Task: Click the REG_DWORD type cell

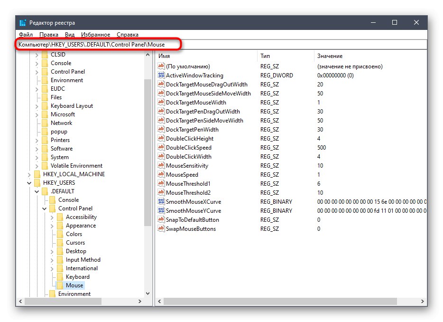Action: pyautogui.click(x=277, y=75)
